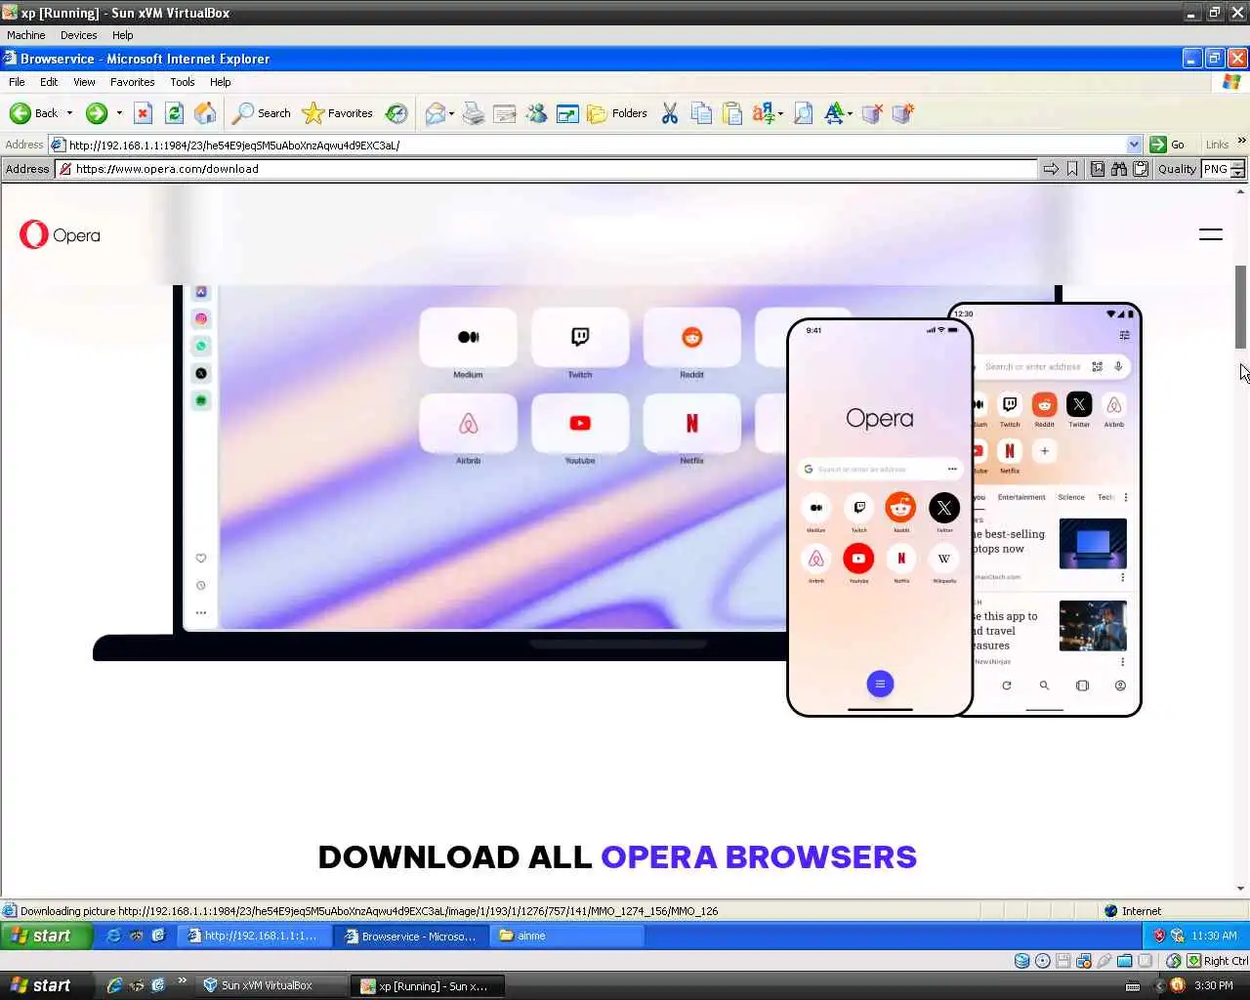1250x1000 pixels.
Task: Click the green Go button
Action: [x=1167, y=145]
